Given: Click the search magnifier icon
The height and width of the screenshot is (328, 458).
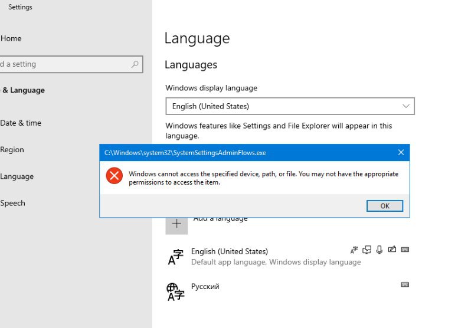Looking at the screenshot, I should (135, 64).
